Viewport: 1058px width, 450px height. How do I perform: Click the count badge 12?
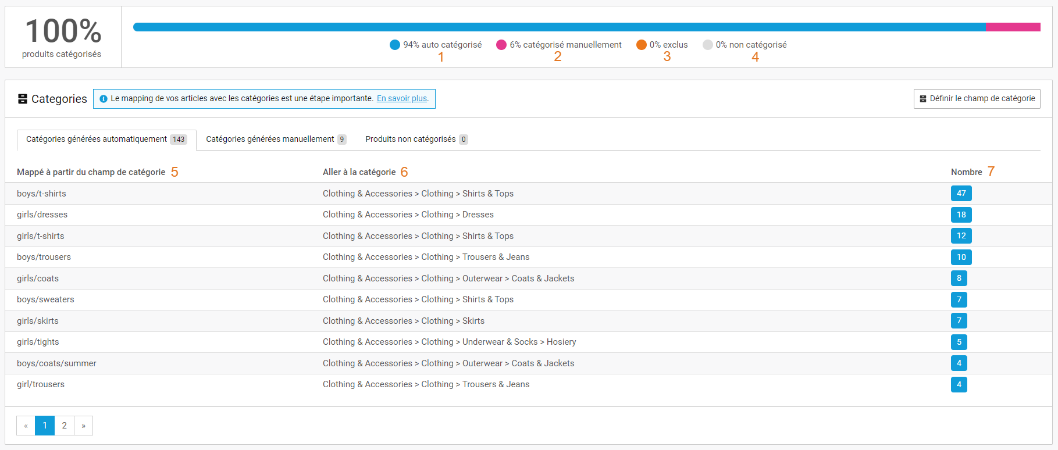(961, 235)
